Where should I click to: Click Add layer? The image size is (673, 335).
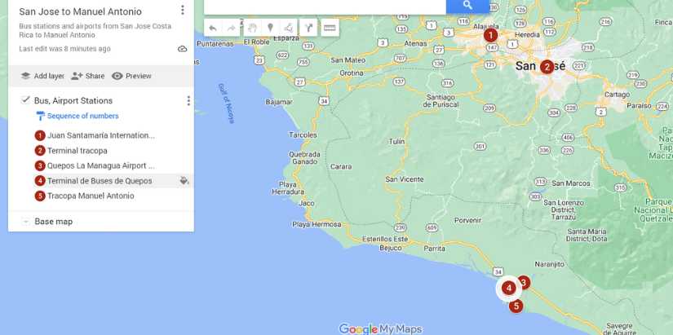[42, 76]
